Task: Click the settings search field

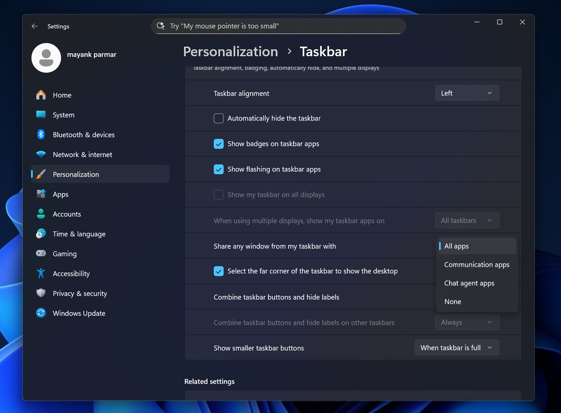Action: click(x=278, y=26)
